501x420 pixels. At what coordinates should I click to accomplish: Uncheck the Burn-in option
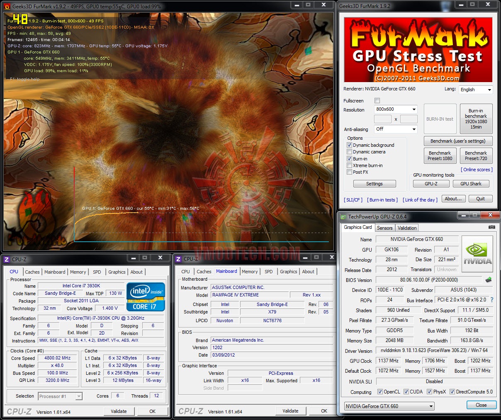coord(349,159)
